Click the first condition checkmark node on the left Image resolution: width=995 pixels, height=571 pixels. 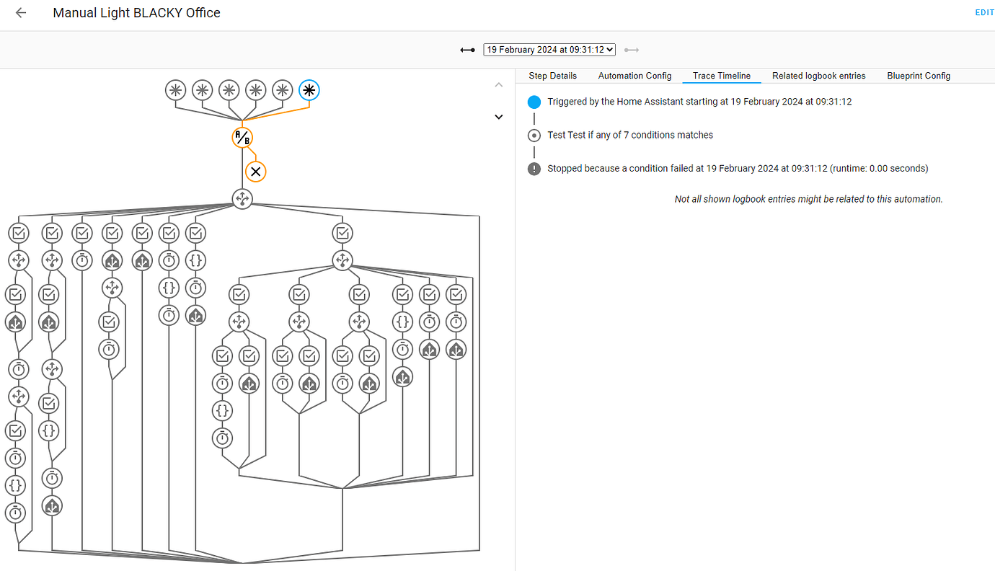click(18, 233)
